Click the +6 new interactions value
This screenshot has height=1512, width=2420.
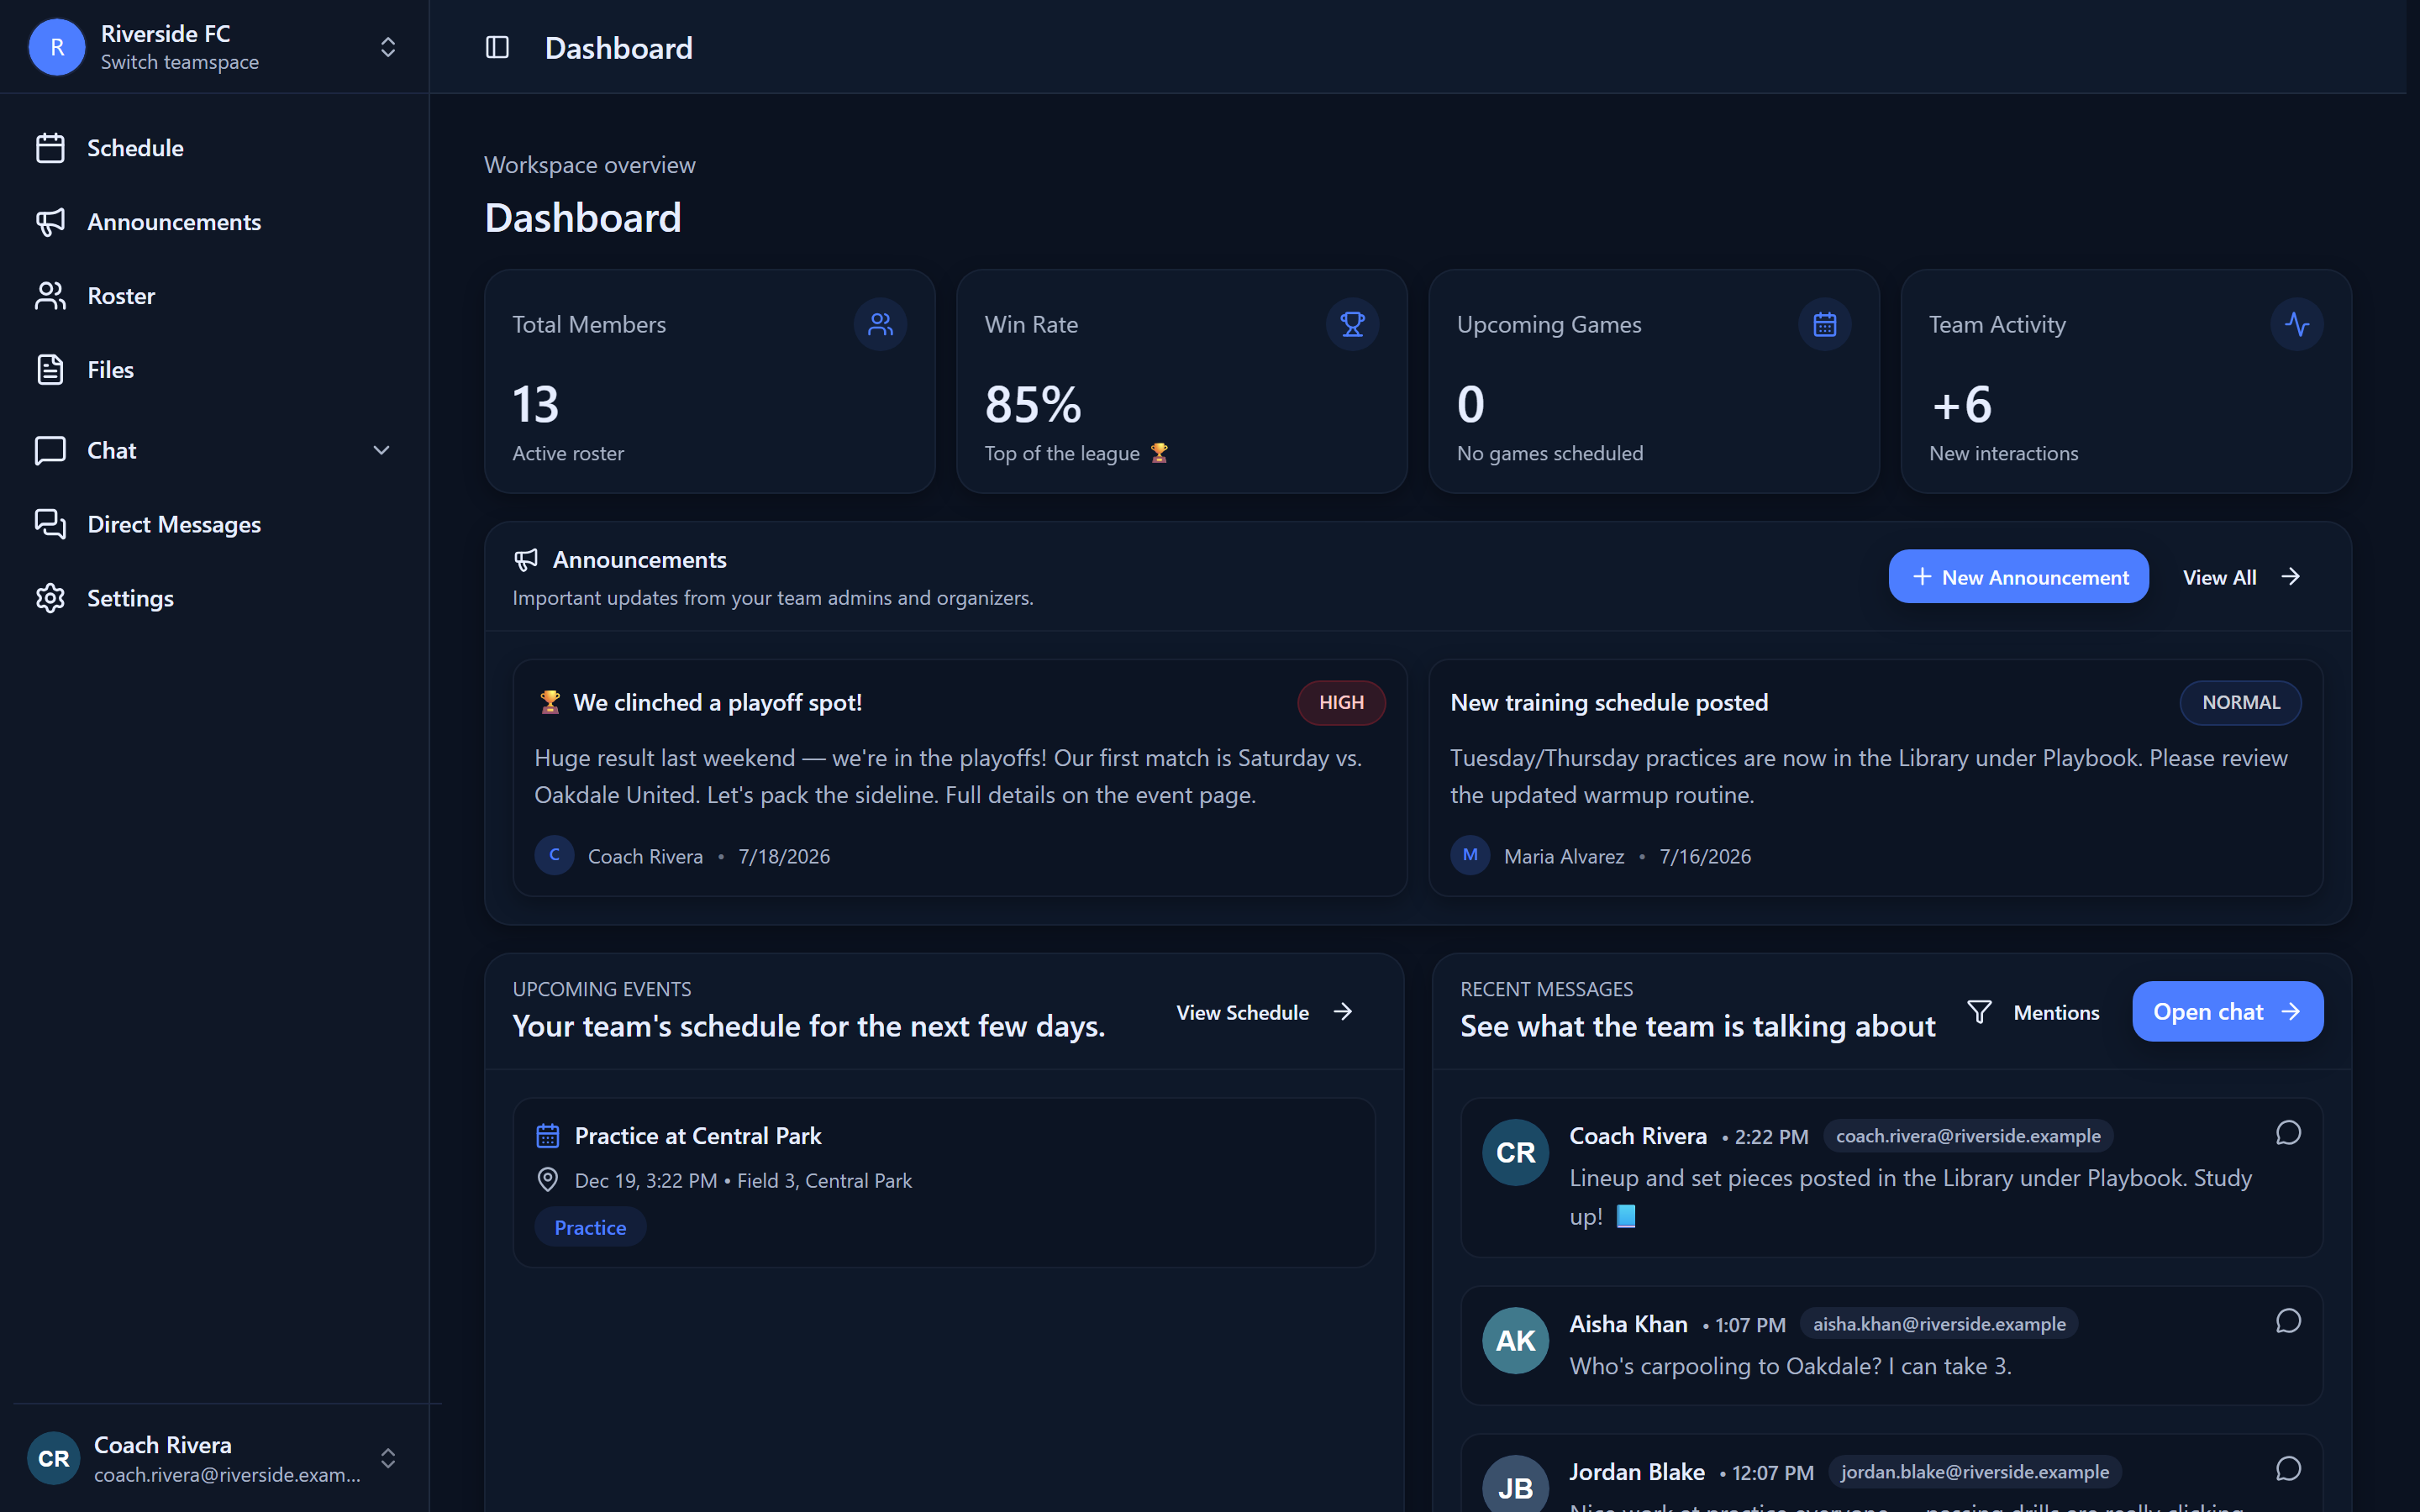(1961, 405)
